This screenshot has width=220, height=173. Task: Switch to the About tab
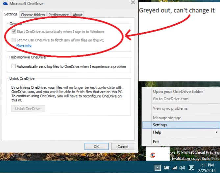point(78,15)
